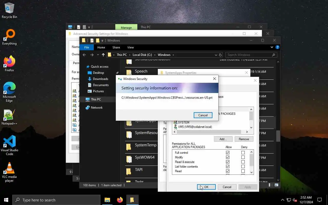Launch the Everything search desktop icon
This screenshot has height=205, width=328.
9,37
